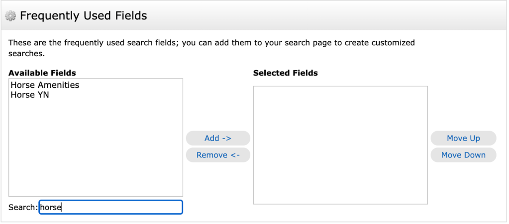Click the empty header bar right of title

[323, 16]
